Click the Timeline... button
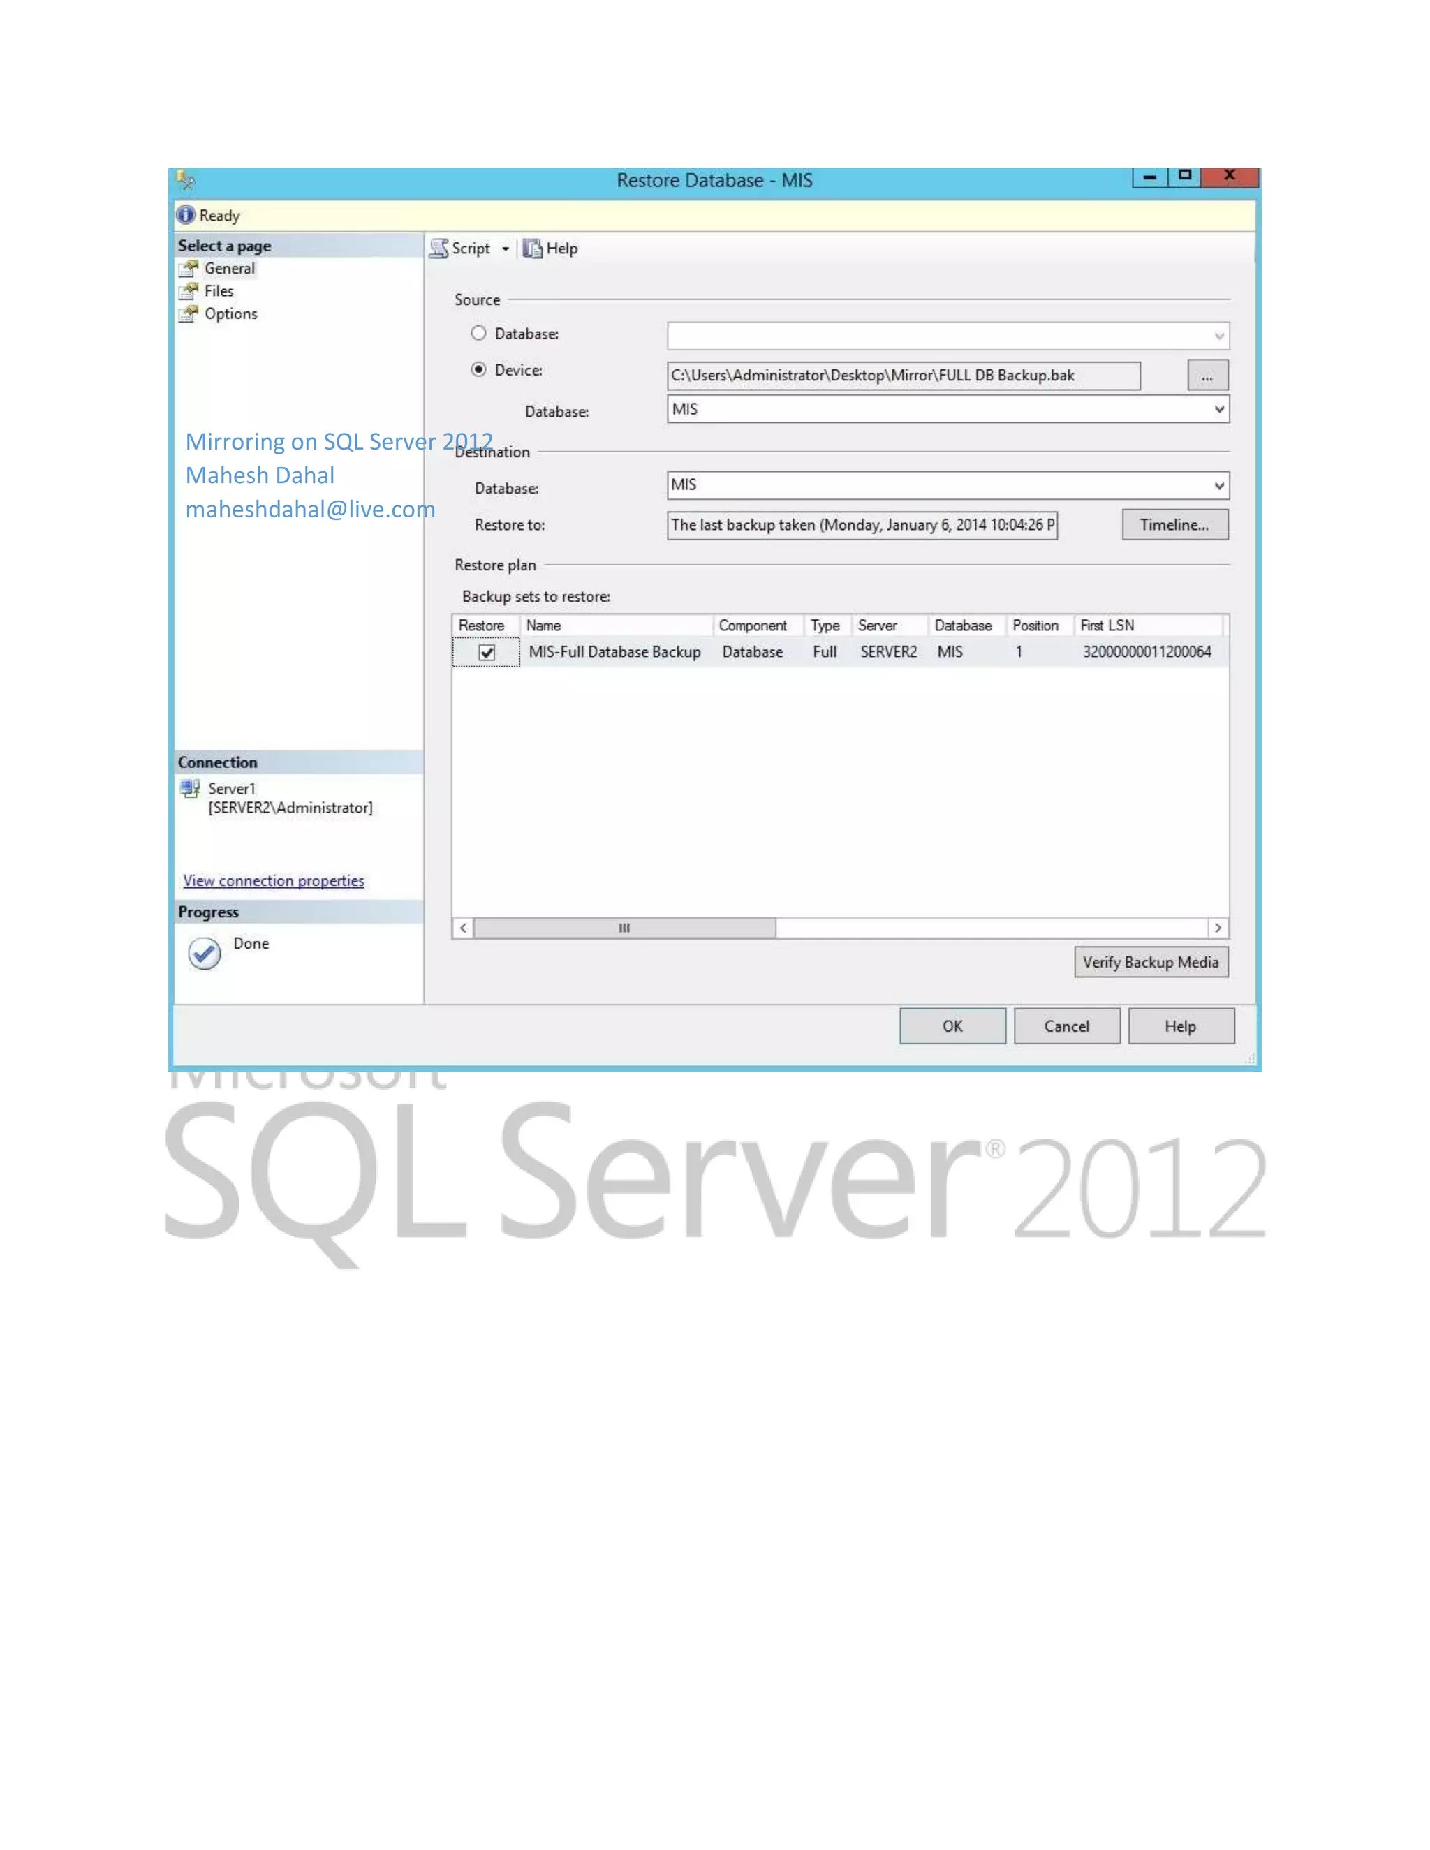The height and width of the screenshot is (1850, 1430). tap(1174, 525)
